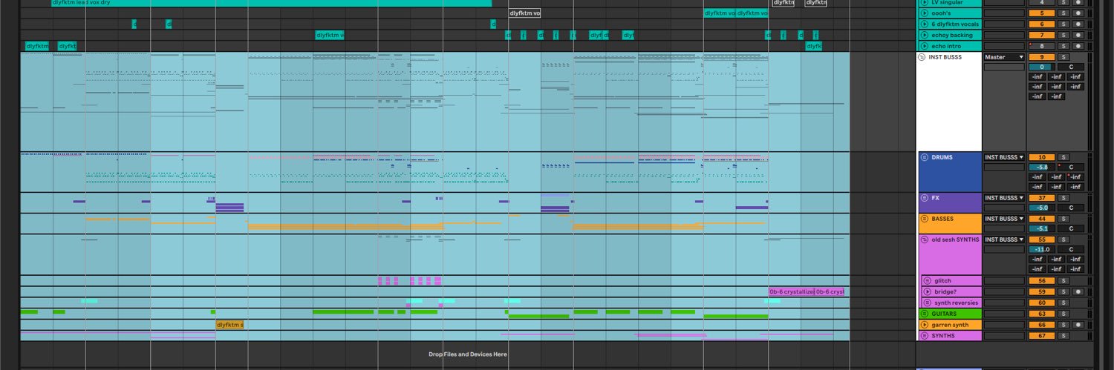Collapse the old sesh SYNTHS group
Viewport: 1114px width, 370px height.
pyautogui.click(x=924, y=239)
